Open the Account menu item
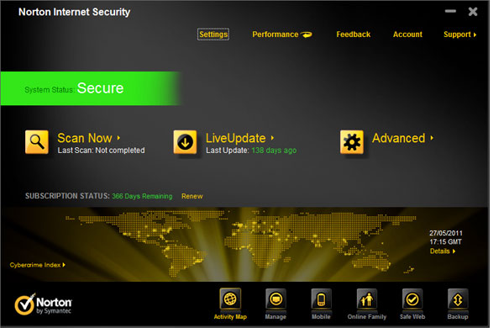The width and height of the screenshot is (504, 328). (x=407, y=34)
